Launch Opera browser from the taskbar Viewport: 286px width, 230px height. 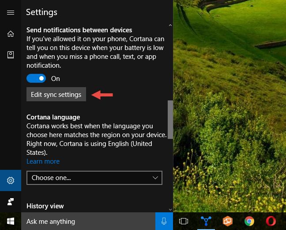pos(271,221)
